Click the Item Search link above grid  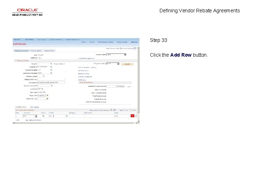coord(35,107)
